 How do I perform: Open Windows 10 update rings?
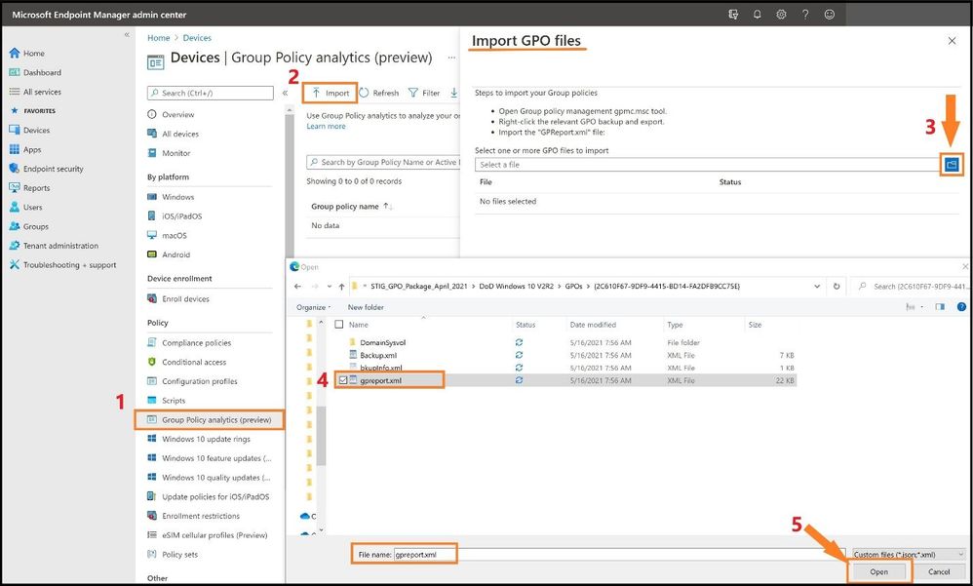coord(206,440)
